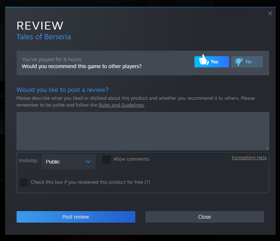The image size is (280, 241).
Task: Close the review dialog with the X icon
Action: (270, 13)
